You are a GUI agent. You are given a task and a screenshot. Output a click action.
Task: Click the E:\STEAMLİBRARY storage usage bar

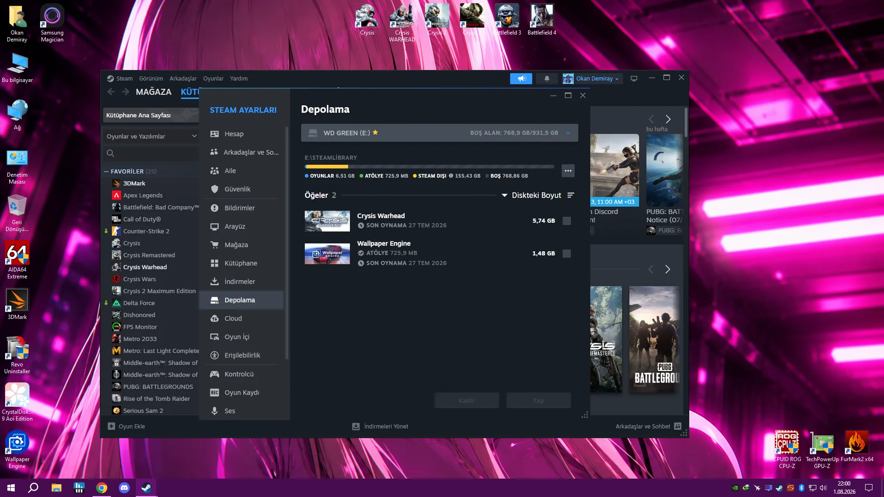pos(430,167)
